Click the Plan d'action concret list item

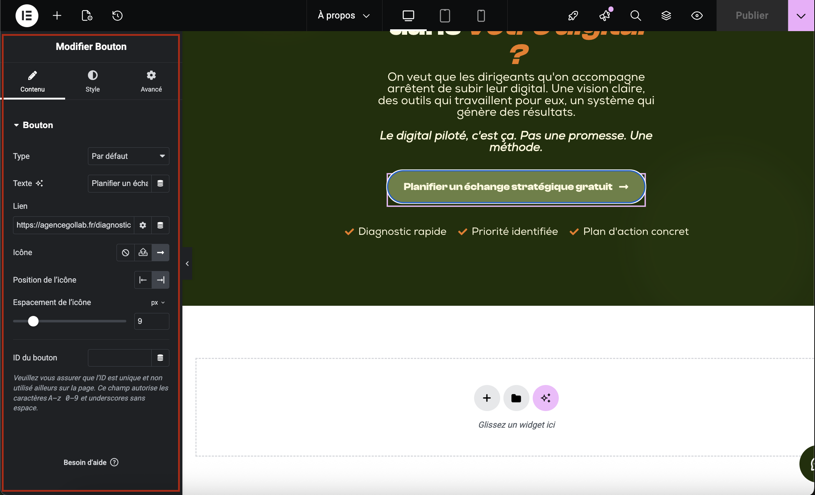pyautogui.click(x=629, y=232)
